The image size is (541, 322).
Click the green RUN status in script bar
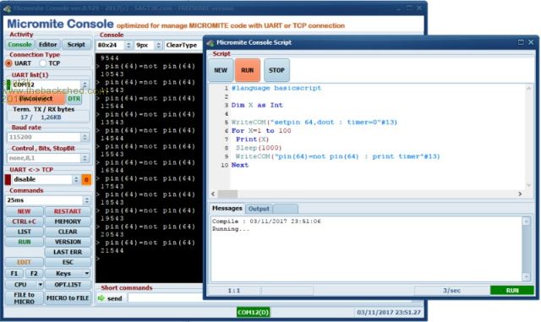[x=512, y=290]
